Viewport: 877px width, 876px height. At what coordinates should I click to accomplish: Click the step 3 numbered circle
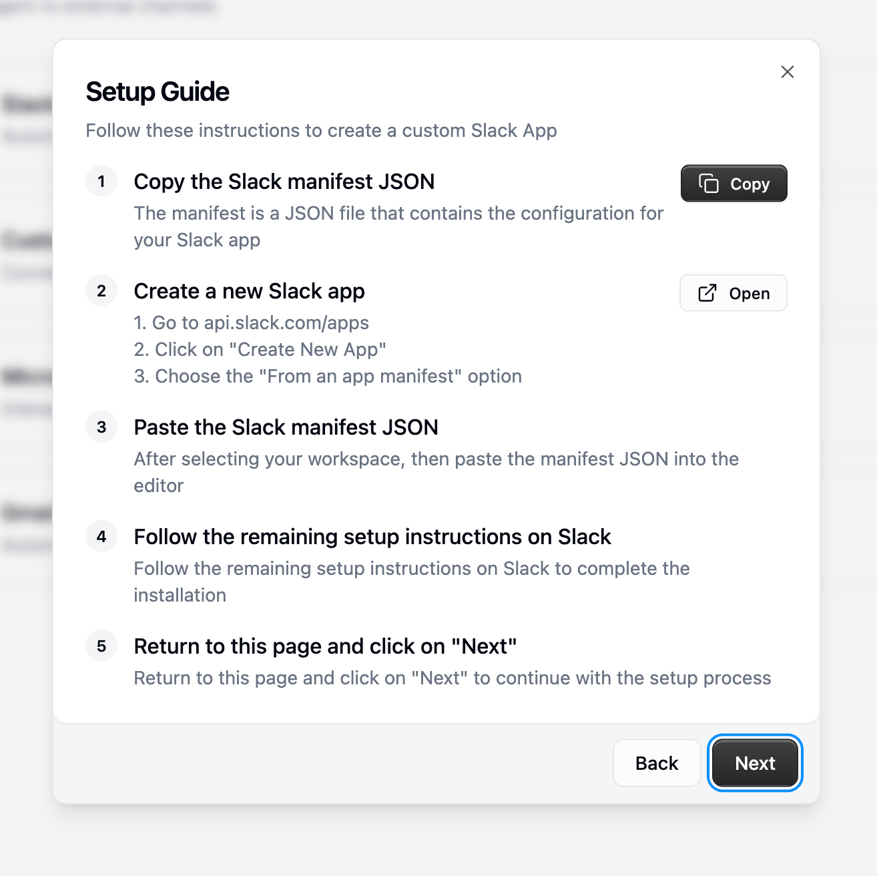(x=101, y=427)
